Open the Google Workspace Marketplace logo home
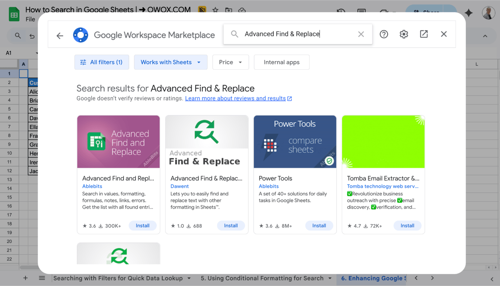Screen dimensions: 500x286 click(80, 35)
